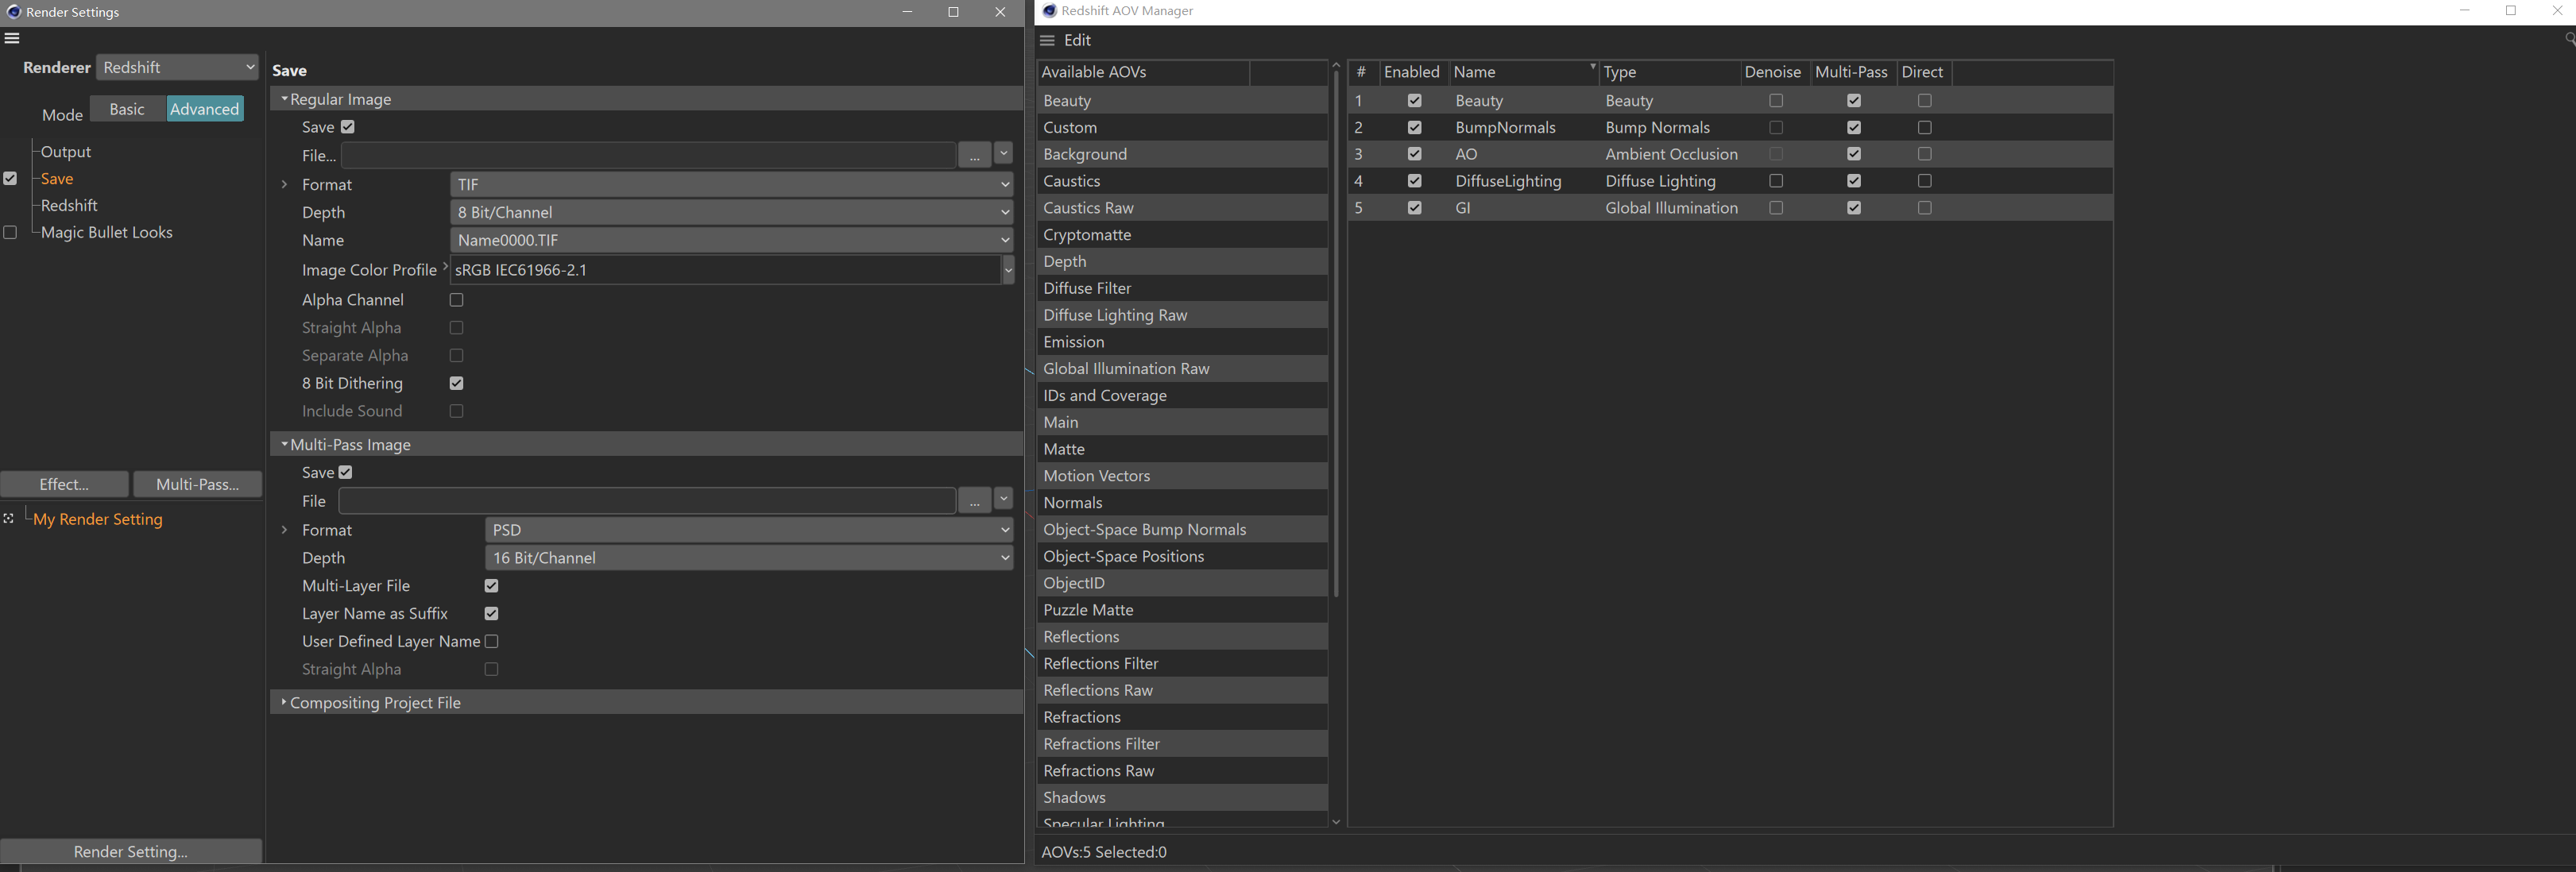
Task: Open the Regular Image file path arrow menu
Action: point(1003,154)
